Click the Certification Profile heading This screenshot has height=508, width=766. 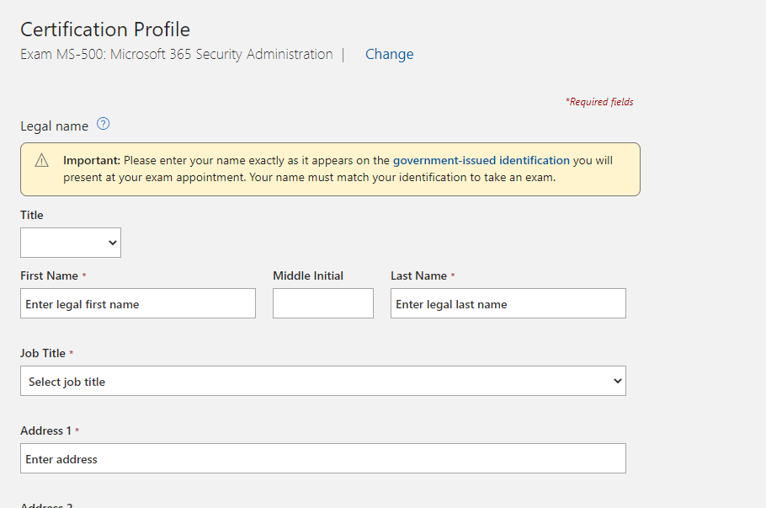pos(105,29)
